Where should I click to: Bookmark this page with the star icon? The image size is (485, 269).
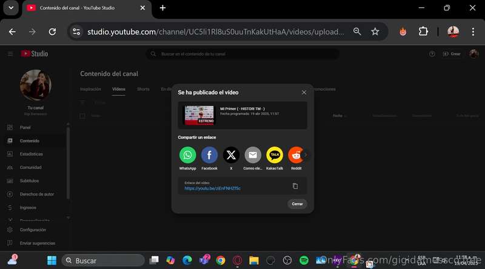pos(375,32)
